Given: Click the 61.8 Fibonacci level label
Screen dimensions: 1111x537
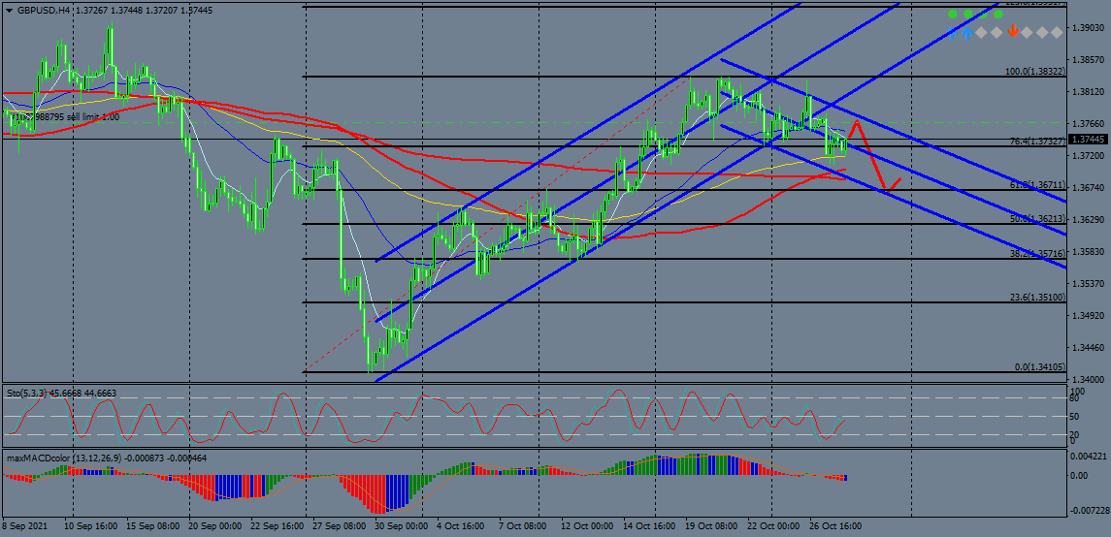Looking at the screenshot, I should (x=1036, y=184).
